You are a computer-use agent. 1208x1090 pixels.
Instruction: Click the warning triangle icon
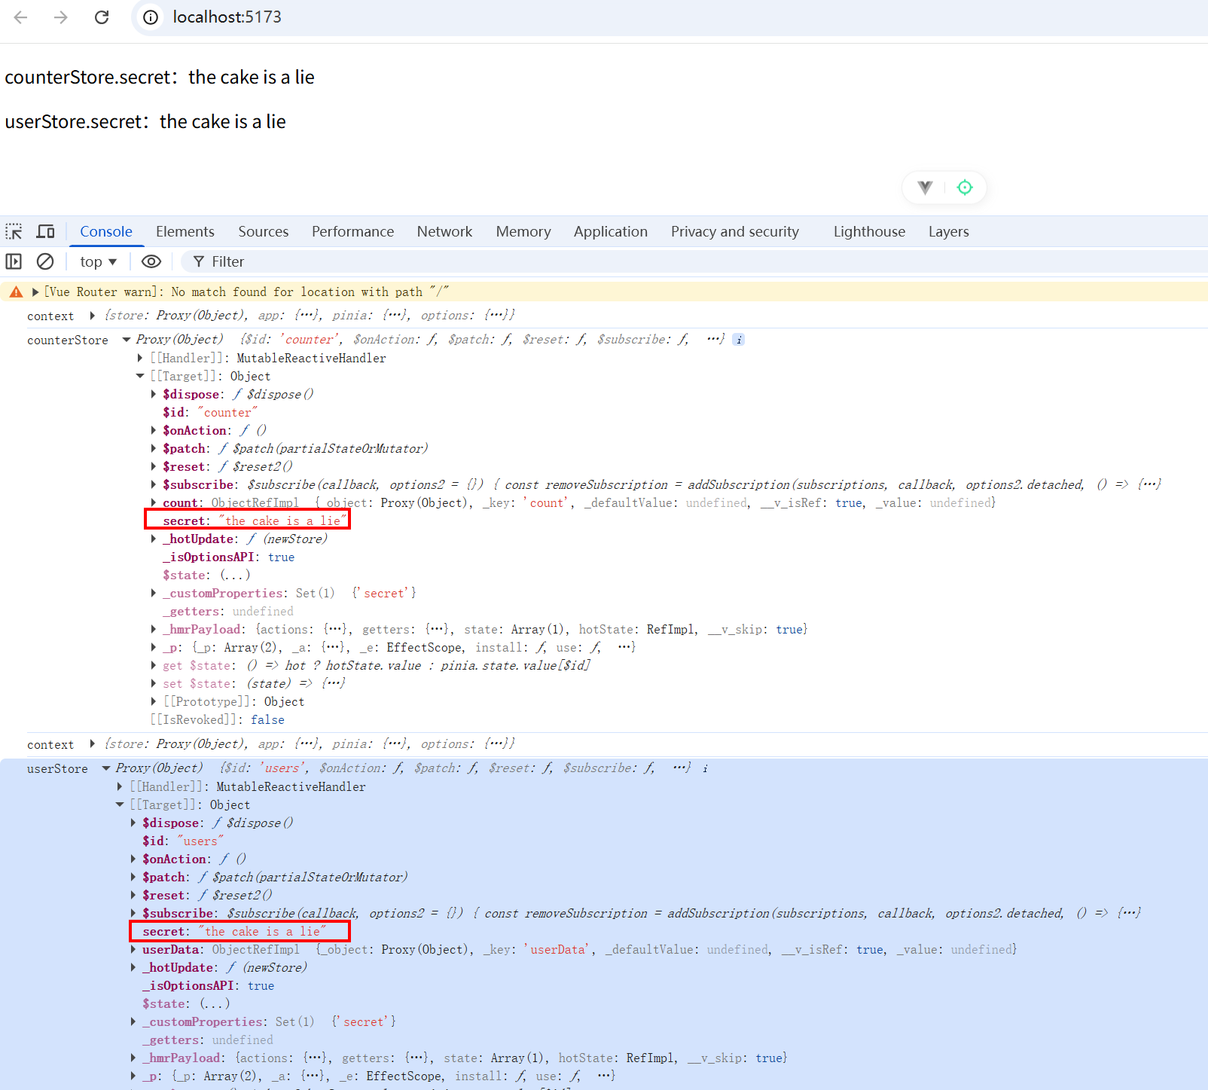tap(16, 292)
